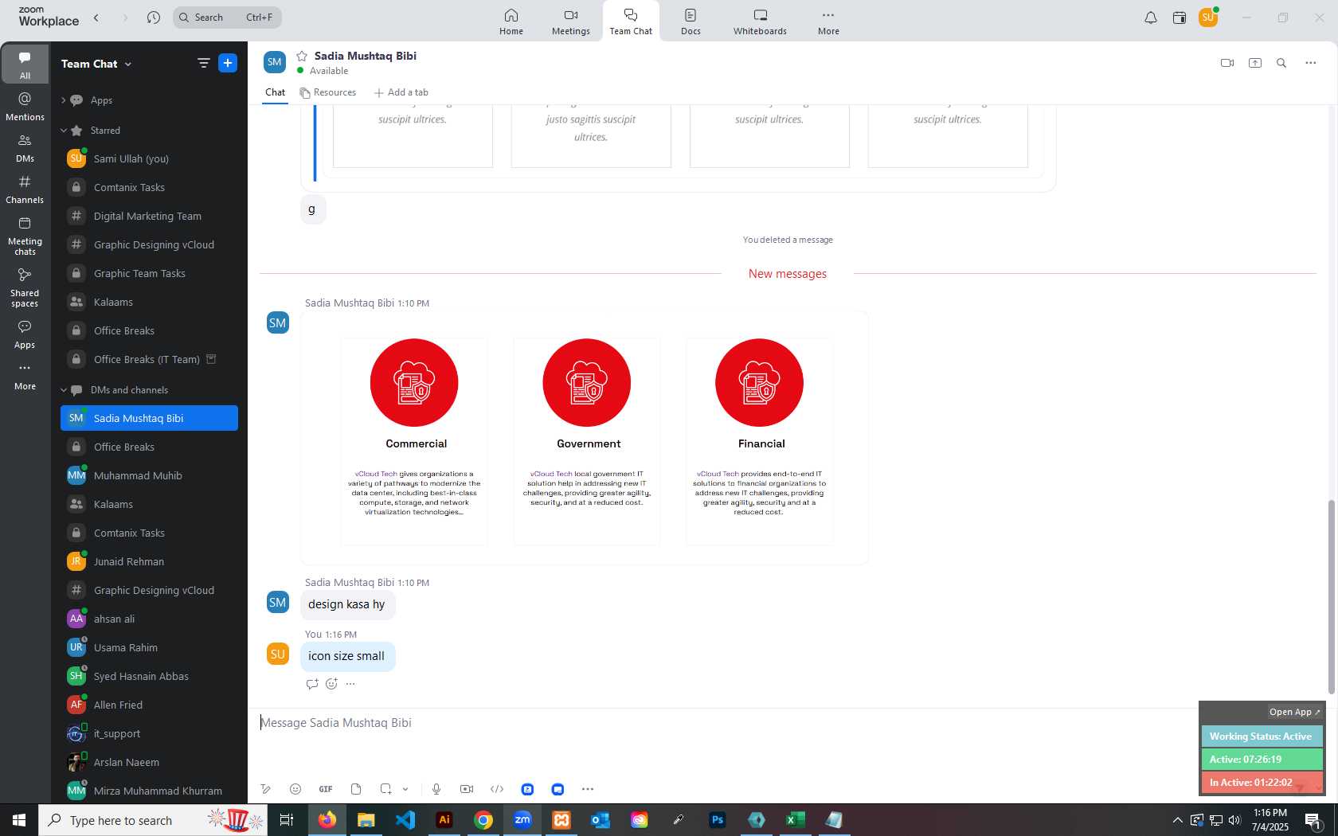1338x836 pixels.
Task: Search within this chat conversation
Action: pyautogui.click(x=1281, y=63)
